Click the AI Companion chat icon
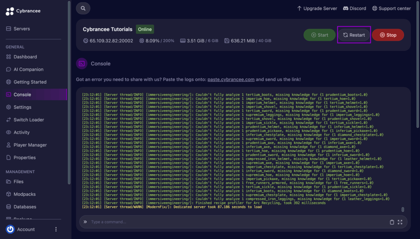Image resolution: width=420 pixels, height=239 pixels. click(9, 69)
